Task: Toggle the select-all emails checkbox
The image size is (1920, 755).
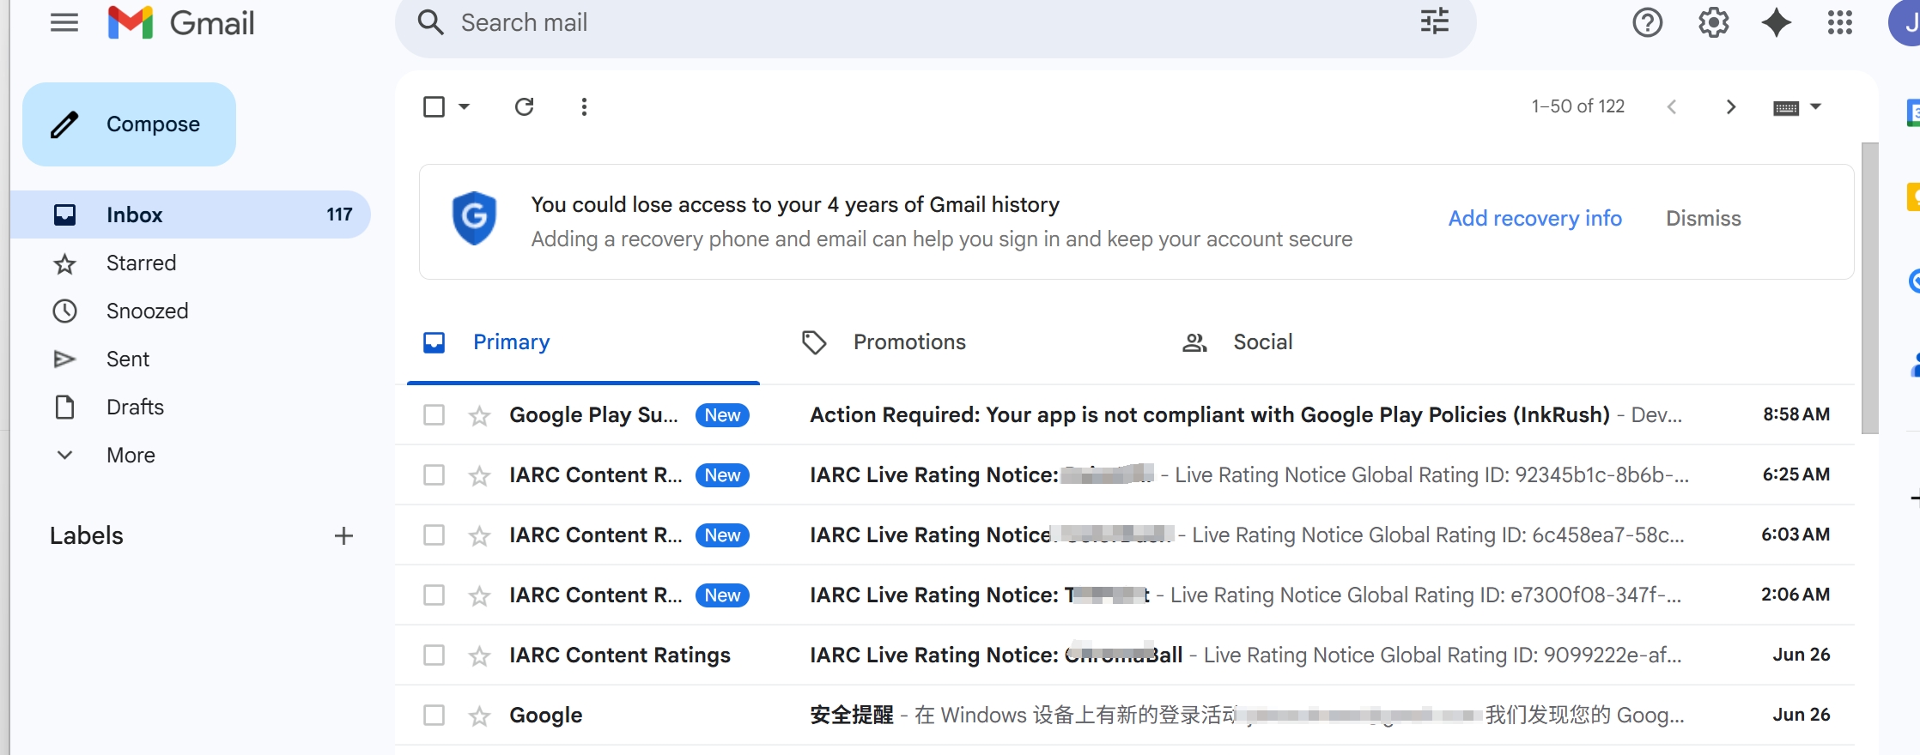Action: (x=434, y=106)
